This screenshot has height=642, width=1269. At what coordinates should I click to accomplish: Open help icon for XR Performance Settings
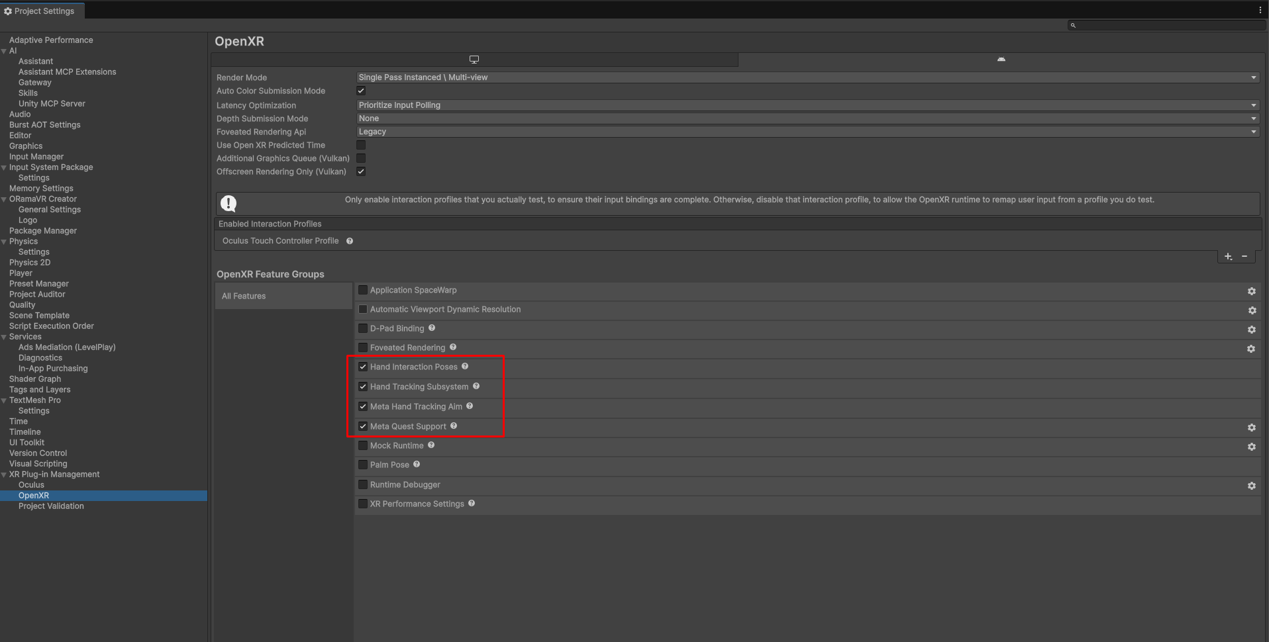point(472,503)
